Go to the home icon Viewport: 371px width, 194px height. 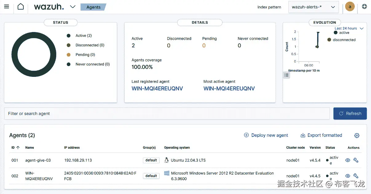(x=21, y=6)
